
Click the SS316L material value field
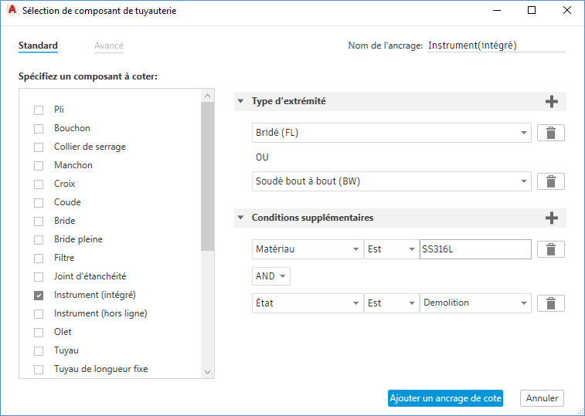(x=474, y=249)
